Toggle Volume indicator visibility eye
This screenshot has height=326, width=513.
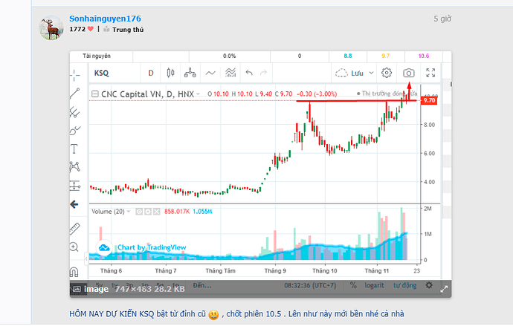(139, 212)
